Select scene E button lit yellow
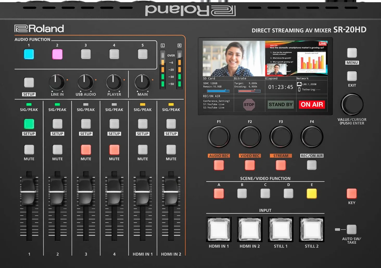The image size is (381, 268). click(312, 193)
